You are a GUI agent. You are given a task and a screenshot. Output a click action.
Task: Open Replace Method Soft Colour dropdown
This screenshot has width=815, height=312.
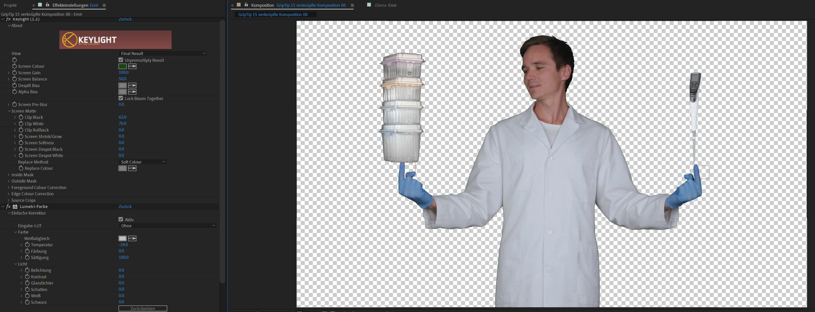[143, 162]
